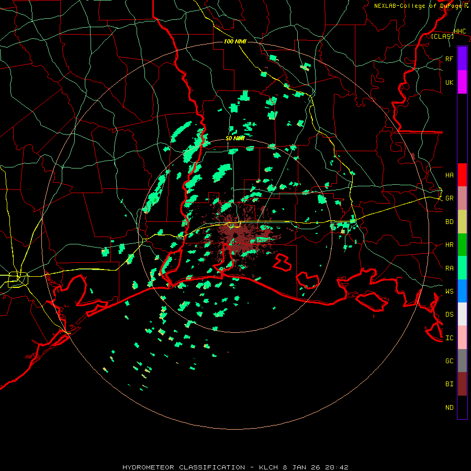Click the HA red legend swatch
The image size is (471, 471).
coord(462,175)
